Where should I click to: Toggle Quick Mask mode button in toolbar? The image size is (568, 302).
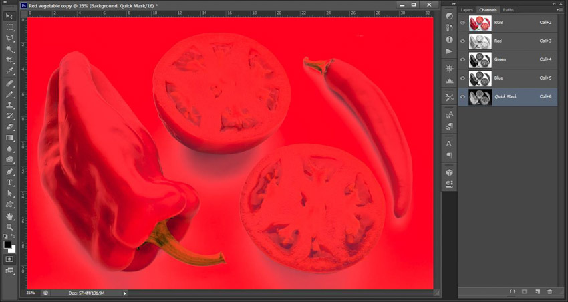[10, 259]
